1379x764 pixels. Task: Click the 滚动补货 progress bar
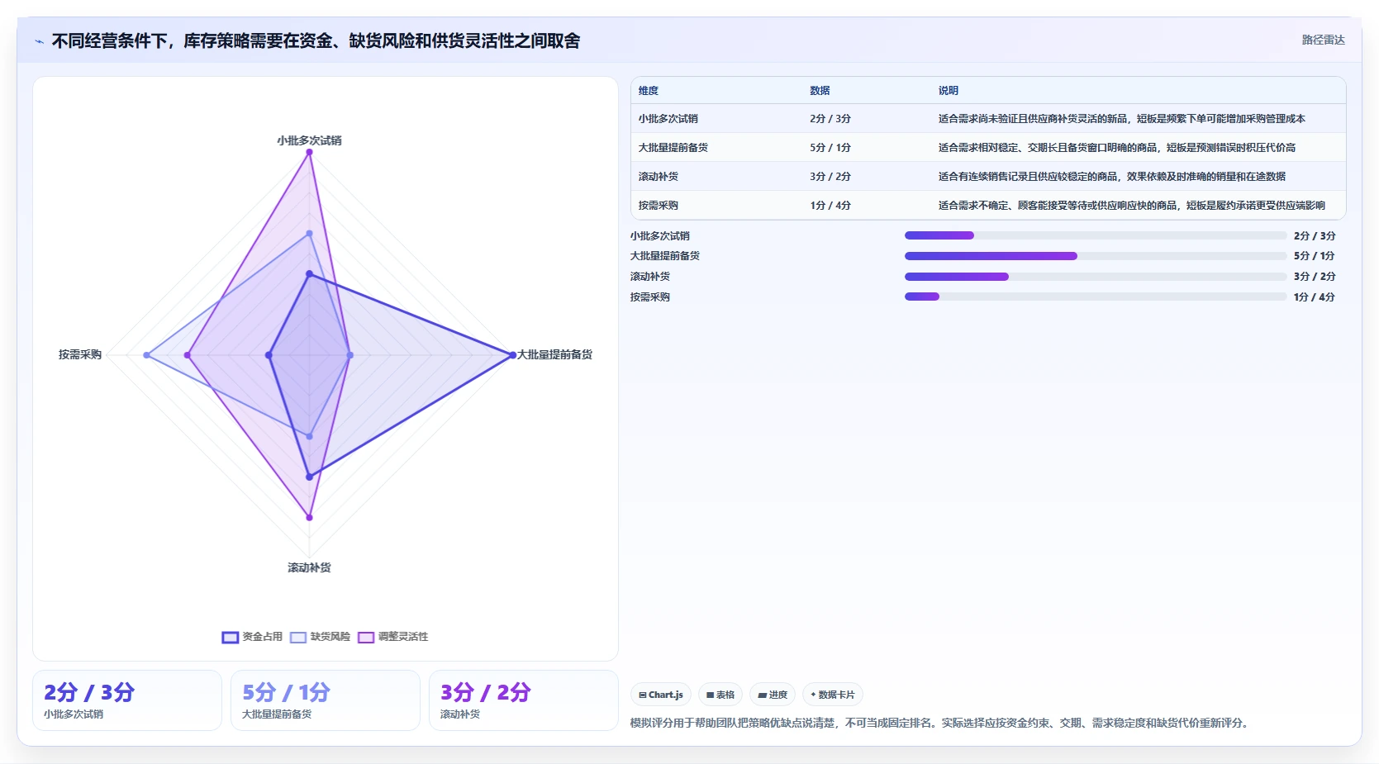(1096, 277)
